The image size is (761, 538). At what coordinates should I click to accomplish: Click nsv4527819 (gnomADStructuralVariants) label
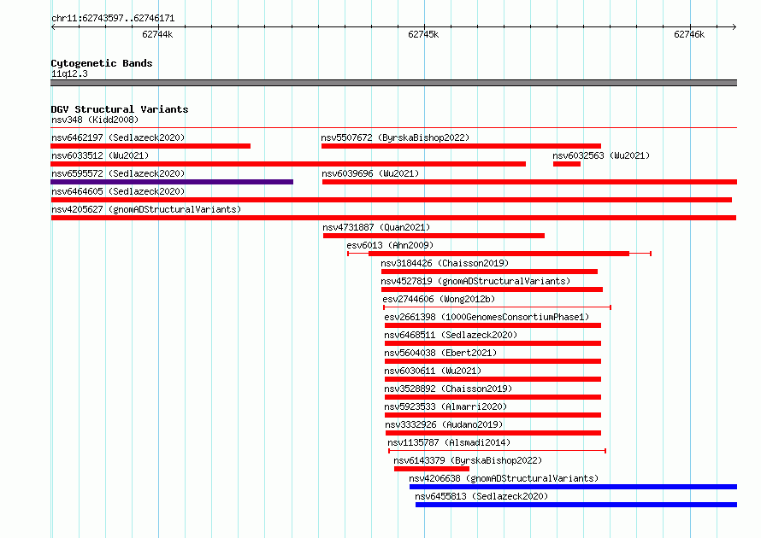(475, 281)
